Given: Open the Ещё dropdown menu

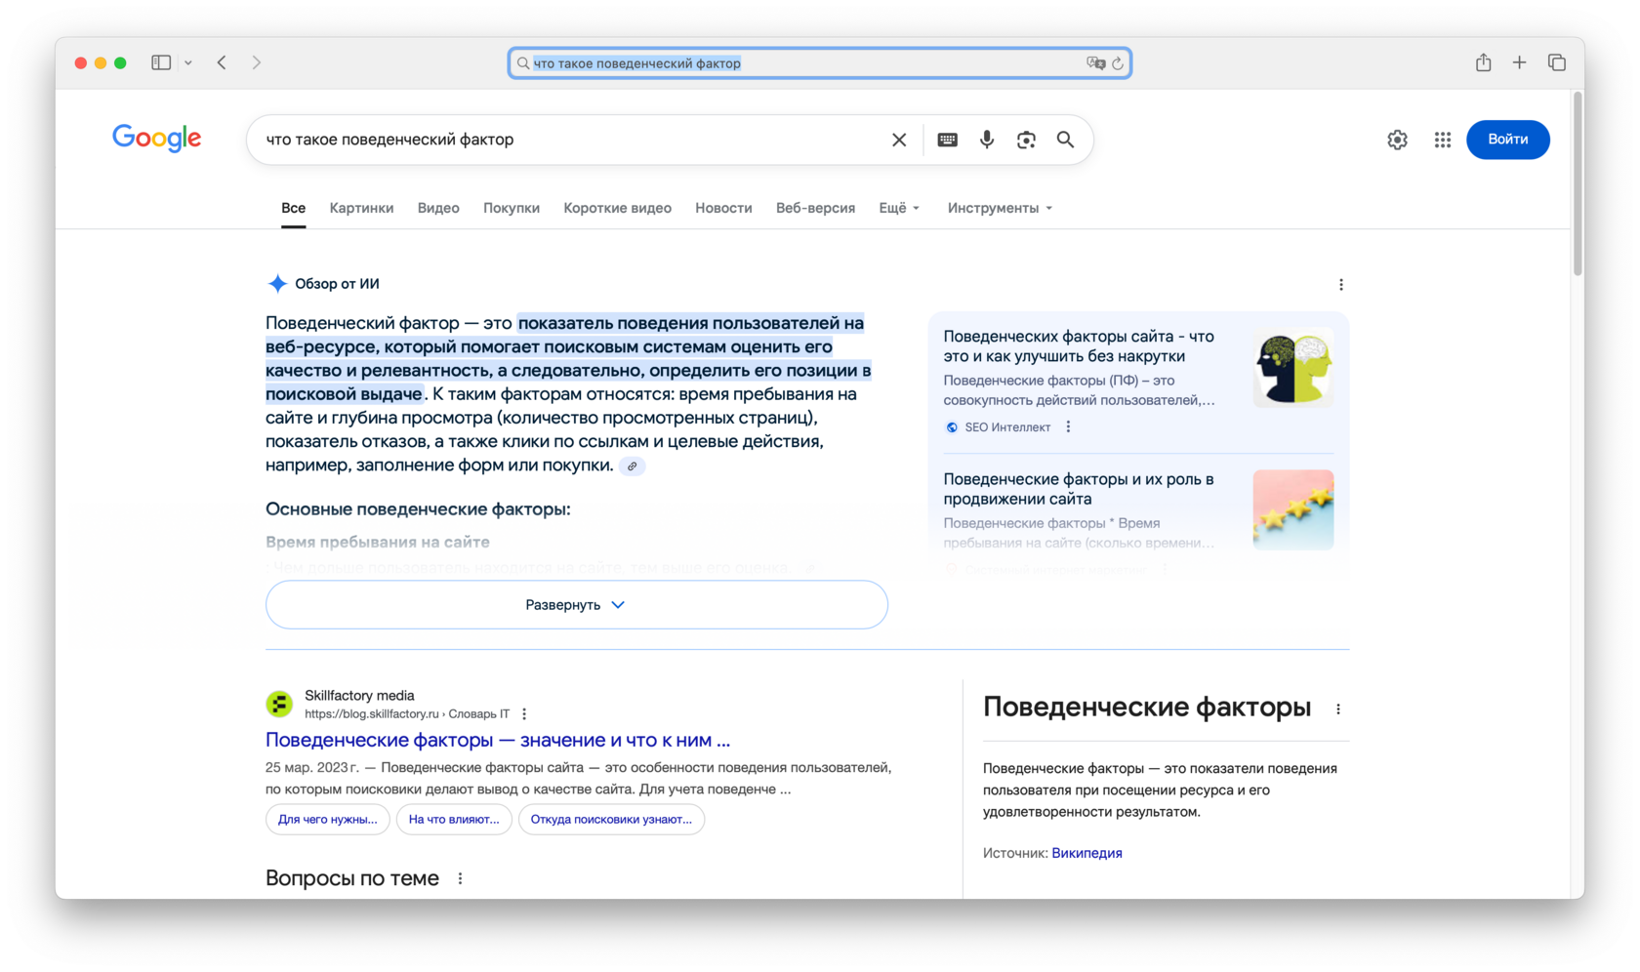Looking at the screenshot, I should tap(899, 208).
